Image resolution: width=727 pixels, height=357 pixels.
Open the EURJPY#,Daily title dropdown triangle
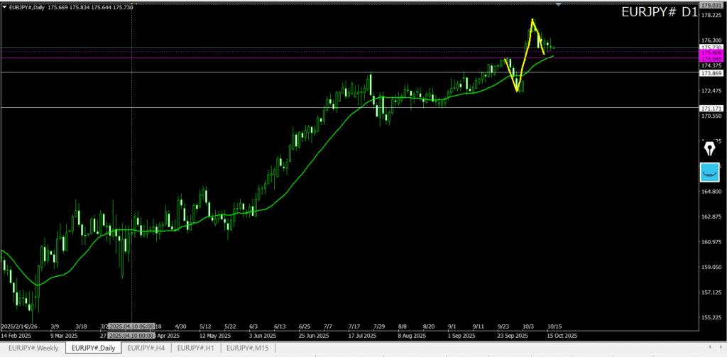click(5, 6)
